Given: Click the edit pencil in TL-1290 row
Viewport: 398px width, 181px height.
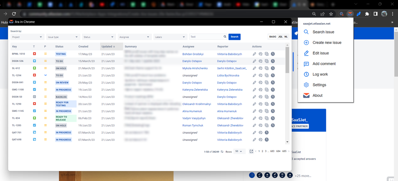Looking at the screenshot, I should [254, 104].
